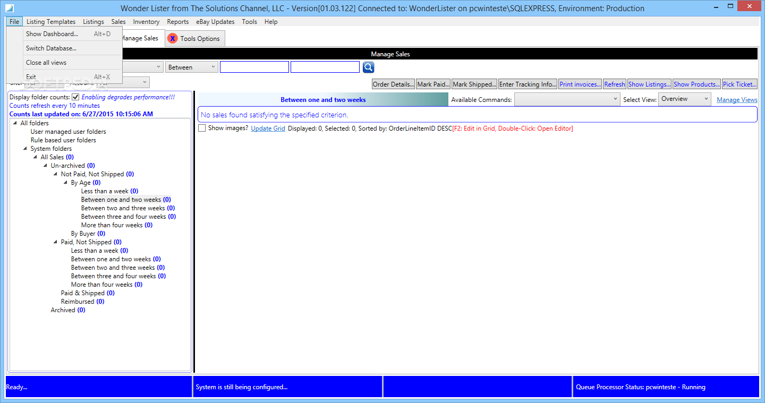Select User managed user folders in tree
The width and height of the screenshot is (765, 403).
tap(68, 132)
